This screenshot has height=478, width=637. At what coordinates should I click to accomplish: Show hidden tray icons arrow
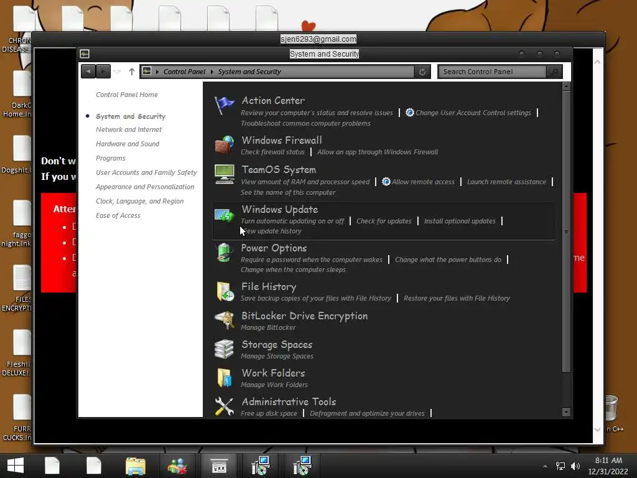[x=545, y=466]
